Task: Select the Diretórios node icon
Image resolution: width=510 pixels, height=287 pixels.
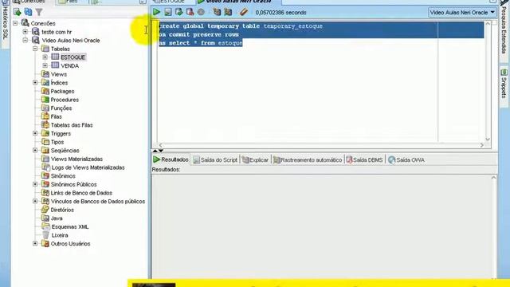Action: coord(45,210)
